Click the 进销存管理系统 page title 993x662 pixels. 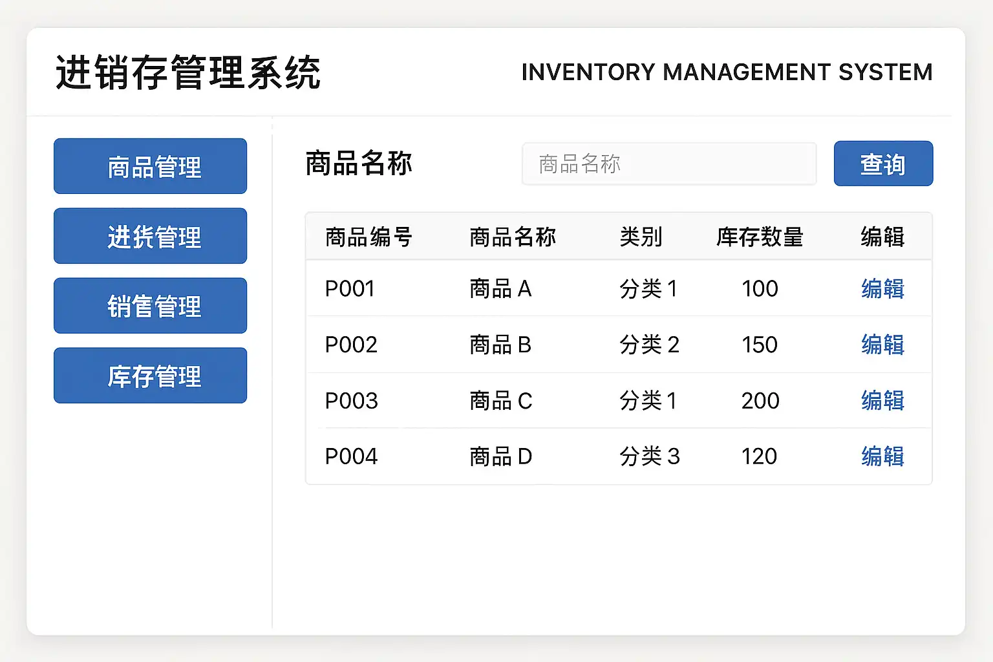click(187, 72)
